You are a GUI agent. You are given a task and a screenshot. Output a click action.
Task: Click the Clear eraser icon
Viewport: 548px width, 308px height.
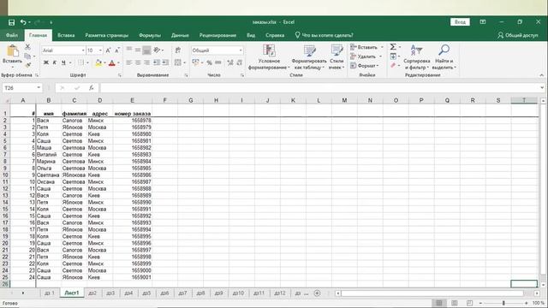click(393, 65)
